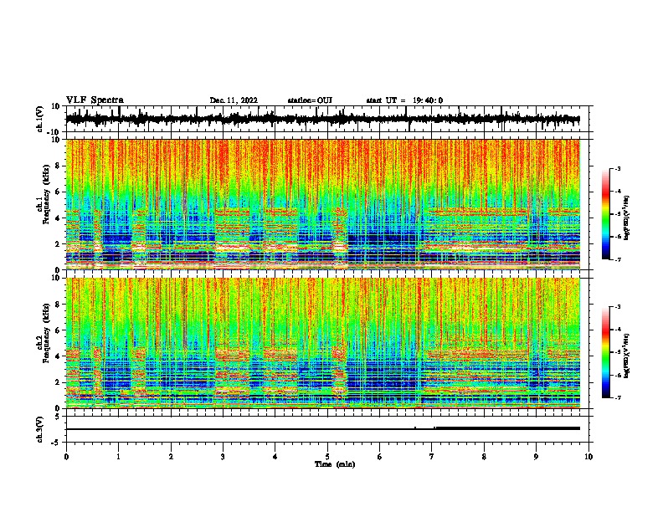Viewport: 663px width, 512px height.
Task: Click the "-7" label on ch.2 color bar
Action: point(618,397)
